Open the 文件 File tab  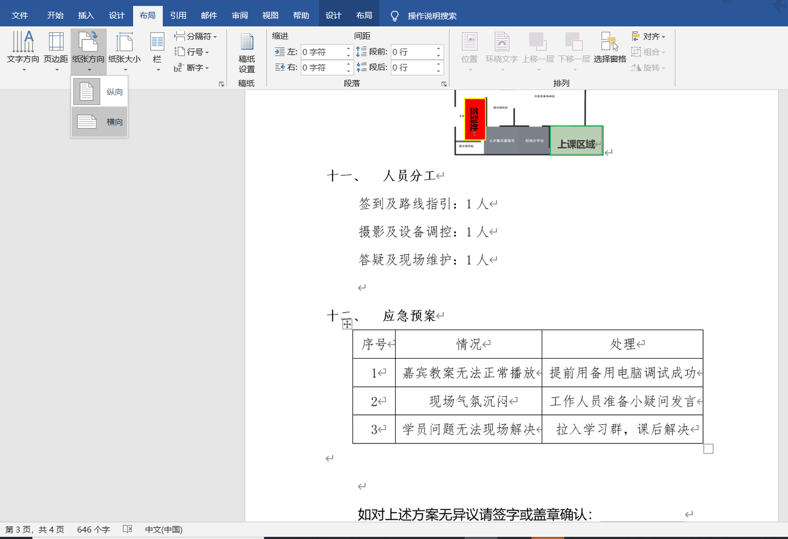[20, 15]
